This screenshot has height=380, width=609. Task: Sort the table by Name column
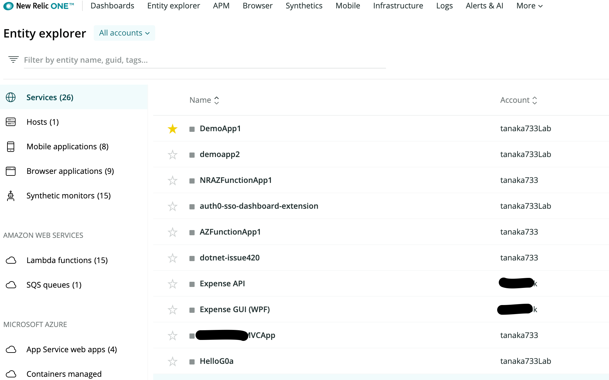(204, 100)
